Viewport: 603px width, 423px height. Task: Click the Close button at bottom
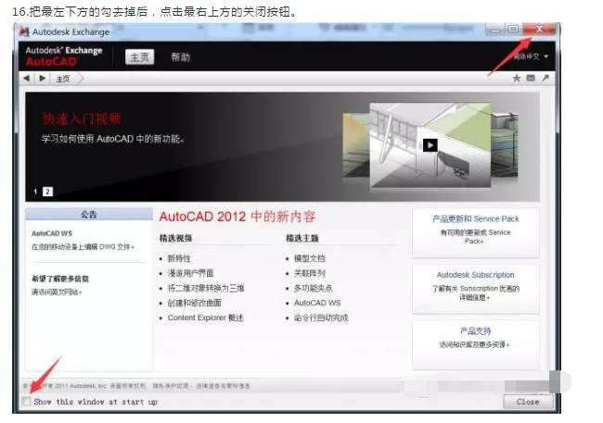pos(528,402)
